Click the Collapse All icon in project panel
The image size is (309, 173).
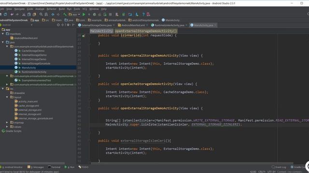[x=63, y=25]
